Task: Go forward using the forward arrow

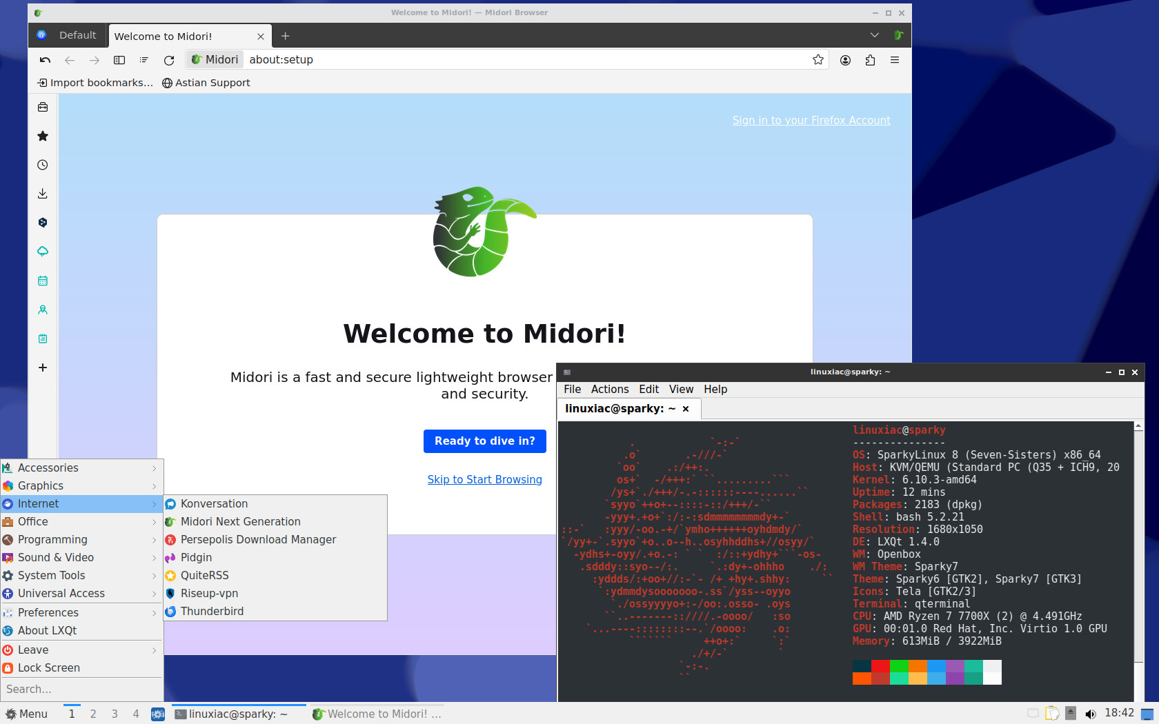Action: [95, 60]
